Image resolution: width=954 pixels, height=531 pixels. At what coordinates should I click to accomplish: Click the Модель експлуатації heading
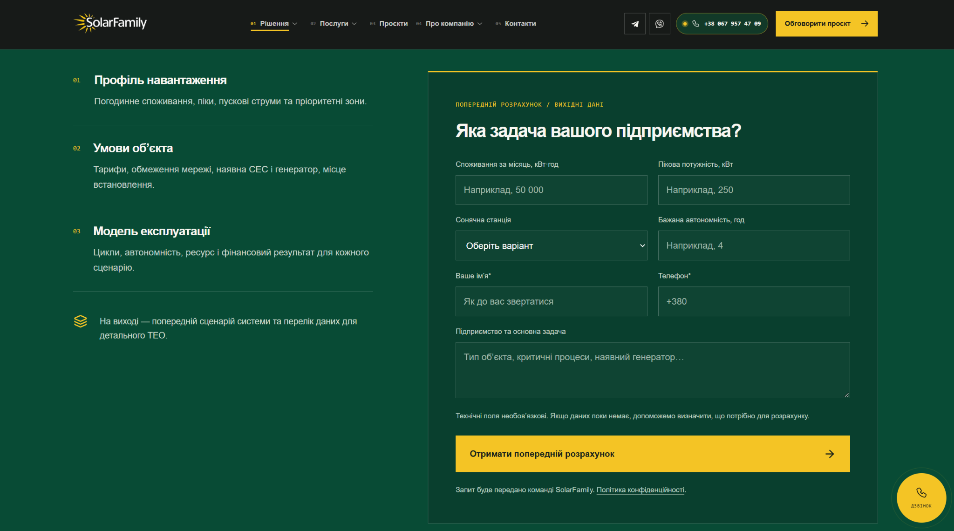152,231
